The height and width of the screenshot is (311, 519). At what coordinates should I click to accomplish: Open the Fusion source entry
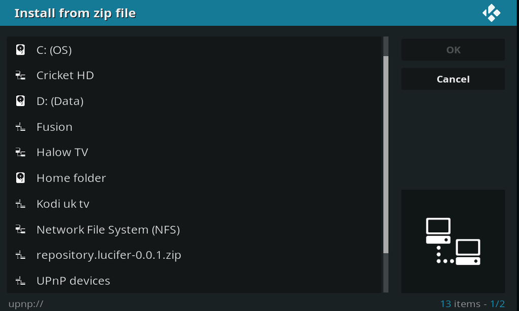[54, 127]
